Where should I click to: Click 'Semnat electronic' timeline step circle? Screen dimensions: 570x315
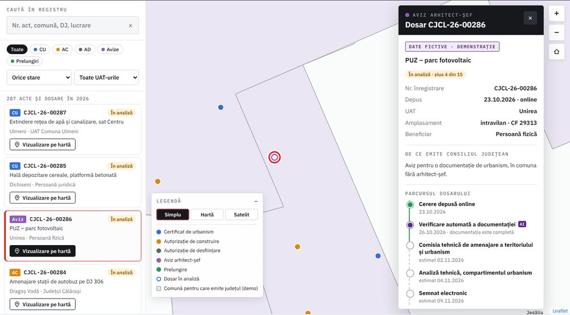(x=410, y=293)
